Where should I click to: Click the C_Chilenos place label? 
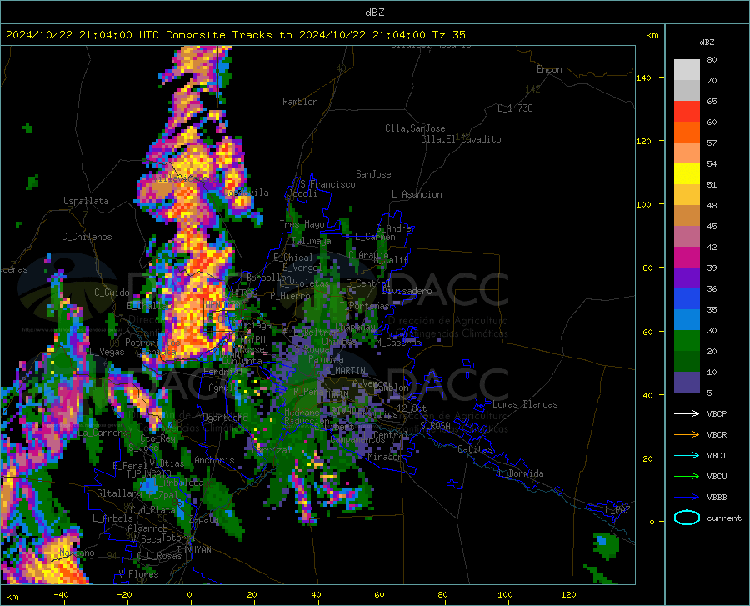click(x=87, y=237)
